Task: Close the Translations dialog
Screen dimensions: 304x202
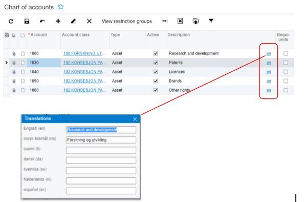Action: pos(135,119)
